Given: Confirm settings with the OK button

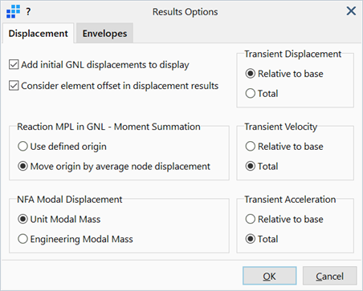Looking at the screenshot, I should tap(270, 276).
